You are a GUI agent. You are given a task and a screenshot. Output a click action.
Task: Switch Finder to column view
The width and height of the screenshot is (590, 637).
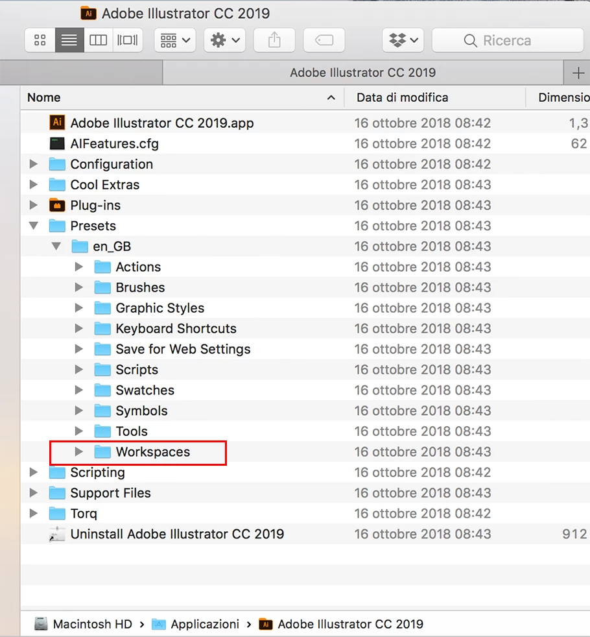(99, 40)
